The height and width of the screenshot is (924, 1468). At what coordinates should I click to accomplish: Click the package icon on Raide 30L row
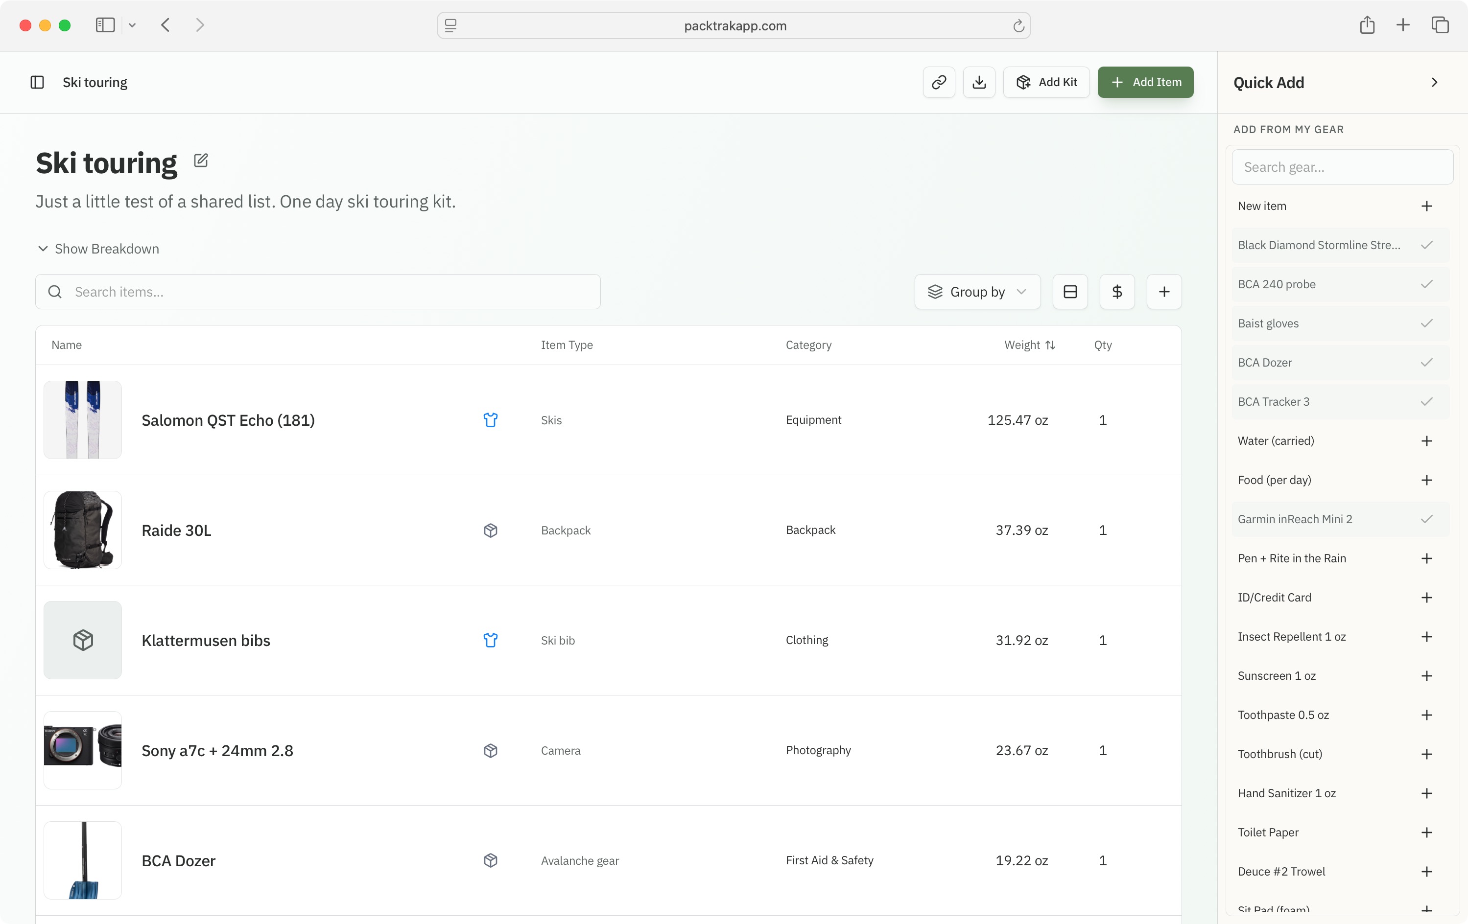490,530
